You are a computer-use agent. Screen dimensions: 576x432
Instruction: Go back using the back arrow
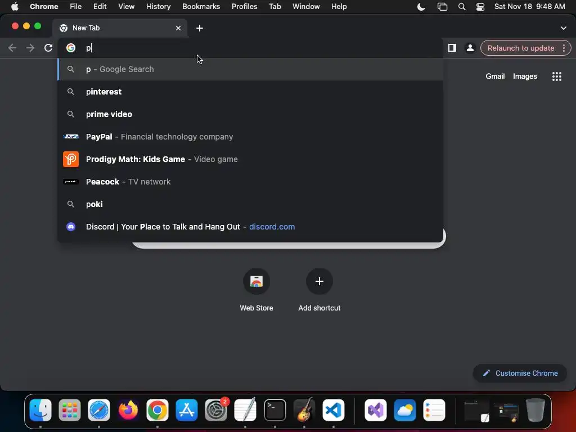tap(12, 48)
